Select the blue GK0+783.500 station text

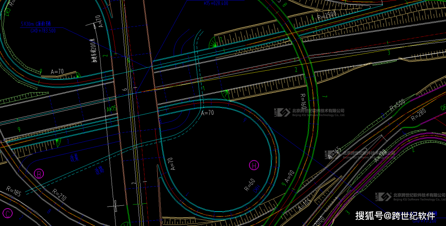click(38, 31)
